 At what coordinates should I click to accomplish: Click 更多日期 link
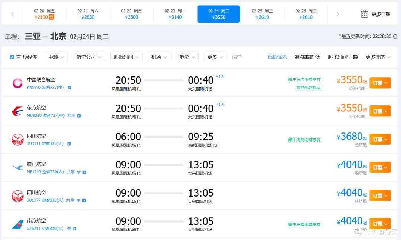pos(381,14)
